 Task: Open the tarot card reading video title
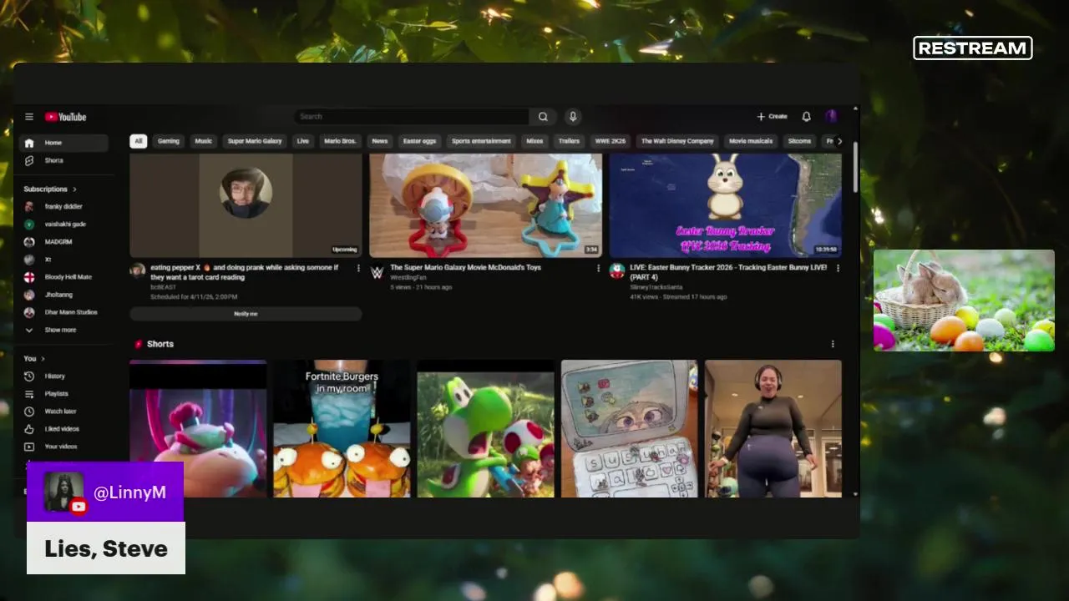(x=245, y=272)
